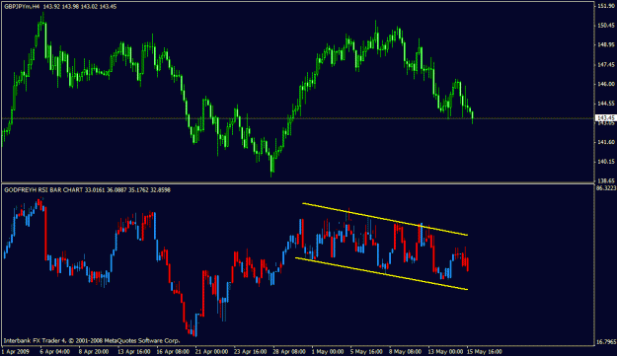Image resolution: width=617 pixels, height=356 pixels.
Task: Click the 141.60 price scale label
Action: [x=606, y=142]
